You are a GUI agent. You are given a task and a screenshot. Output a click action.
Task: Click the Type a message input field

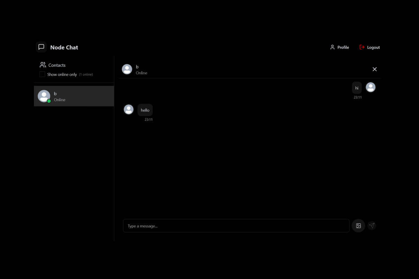(236, 226)
